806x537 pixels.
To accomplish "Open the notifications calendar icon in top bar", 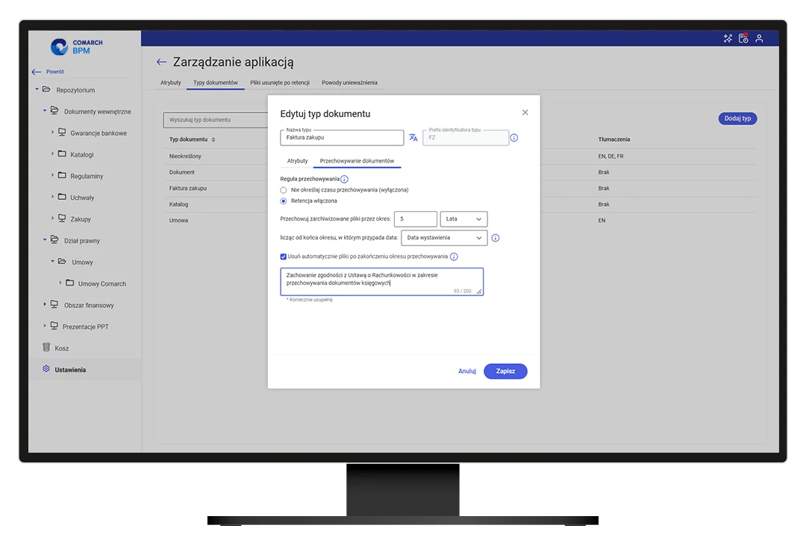I will click(x=743, y=38).
